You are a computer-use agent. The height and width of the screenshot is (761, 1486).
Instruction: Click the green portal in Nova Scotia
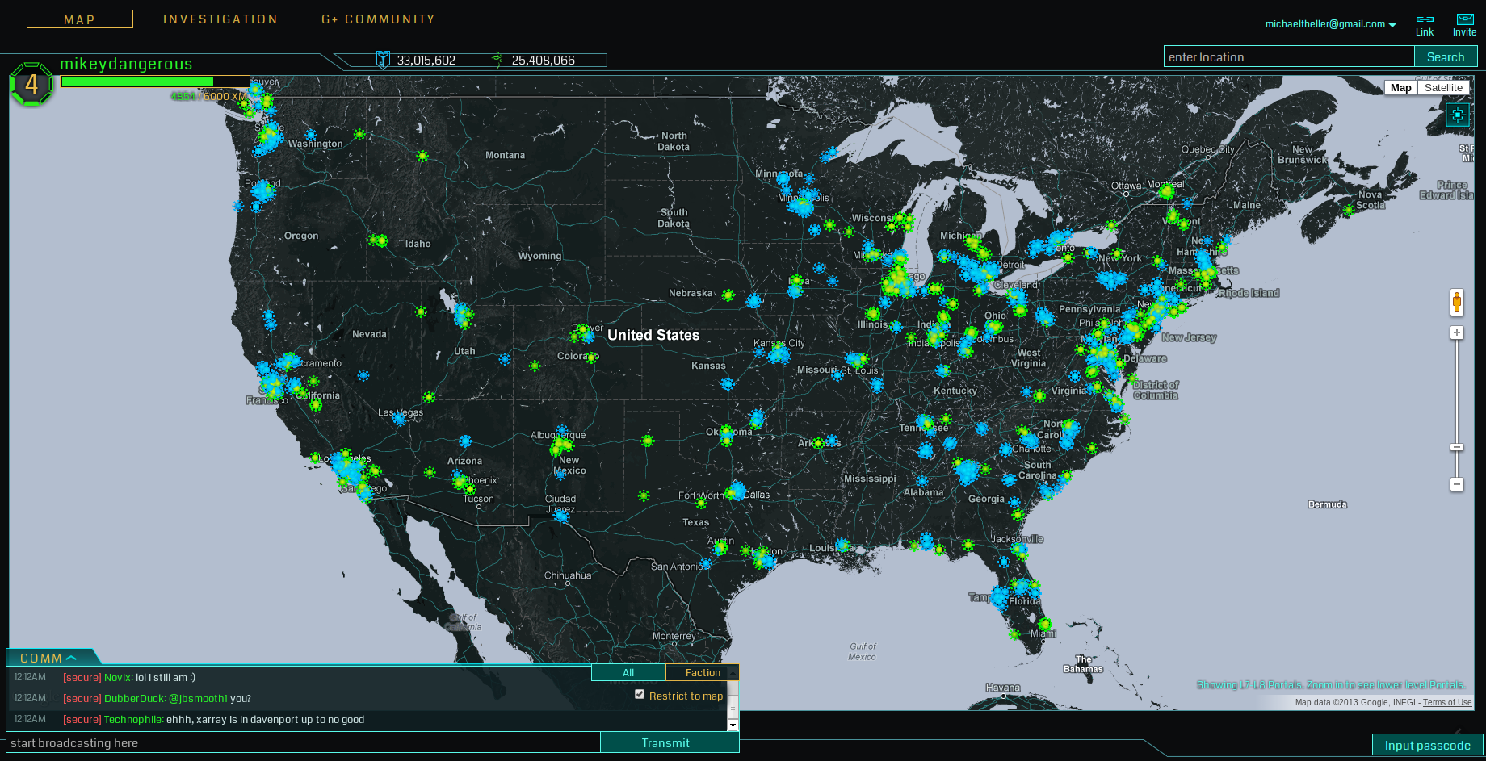click(1348, 210)
